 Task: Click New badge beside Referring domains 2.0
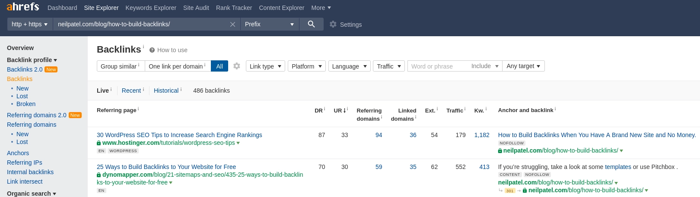click(x=75, y=115)
